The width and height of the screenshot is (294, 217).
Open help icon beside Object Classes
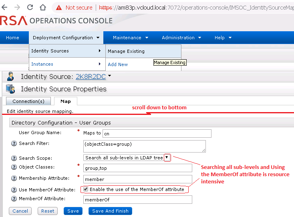(14, 167)
